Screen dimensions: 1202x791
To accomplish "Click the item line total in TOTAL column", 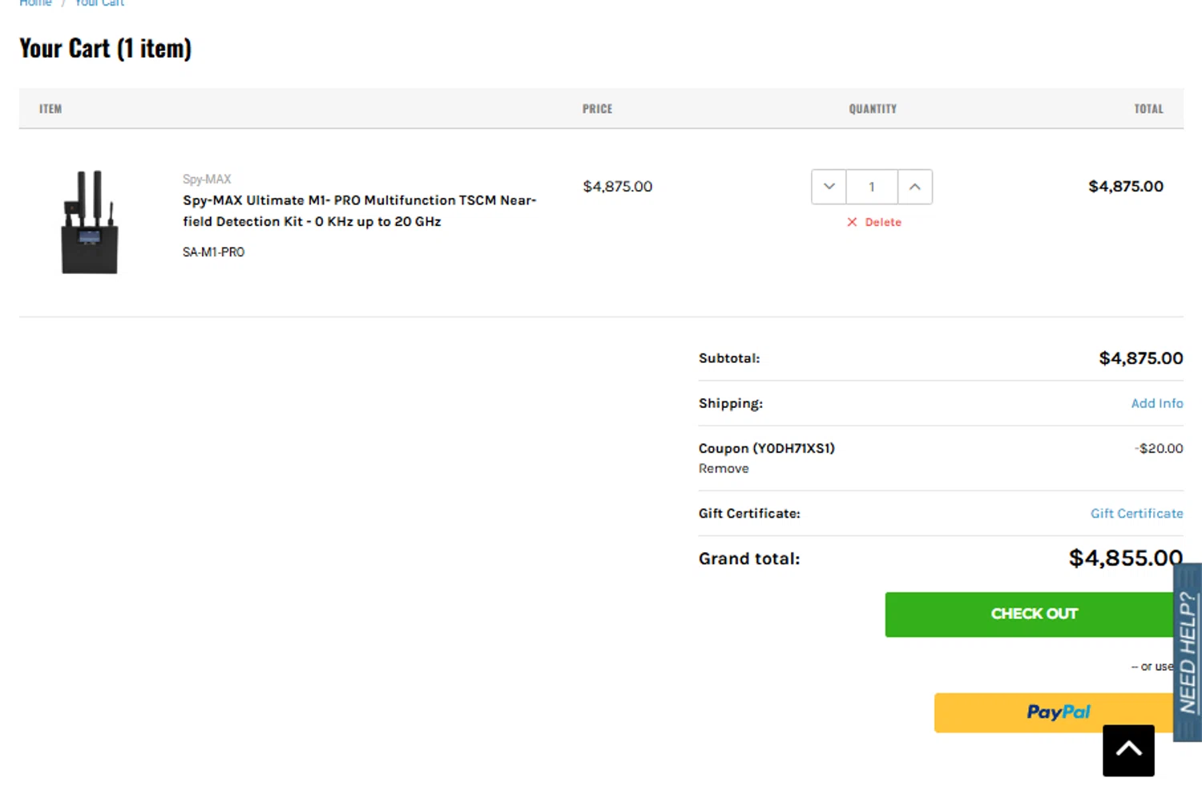I will pyautogui.click(x=1125, y=187).
